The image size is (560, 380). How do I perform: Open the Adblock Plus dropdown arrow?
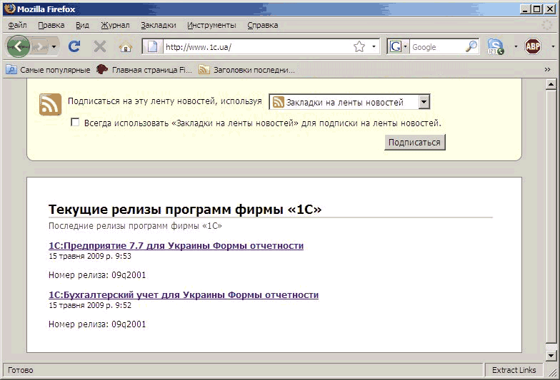click(553, 47)
